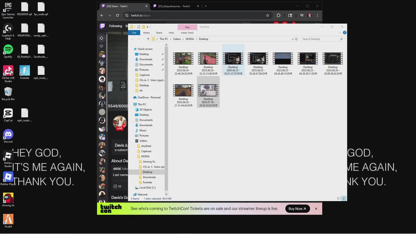Select the sandy_opti file on desktop
416x234 pixels.
click(x=41, y=30)
